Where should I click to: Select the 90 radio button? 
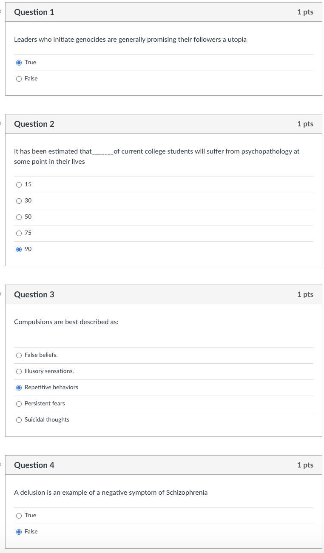click(x=19, y=249)
